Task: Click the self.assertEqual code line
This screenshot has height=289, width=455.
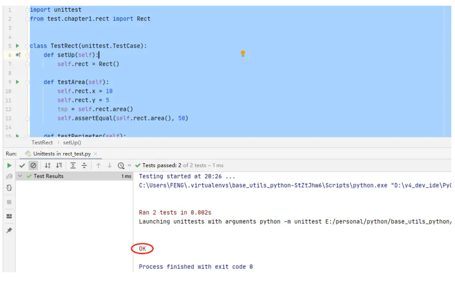Action: click(x=123, y=118)
